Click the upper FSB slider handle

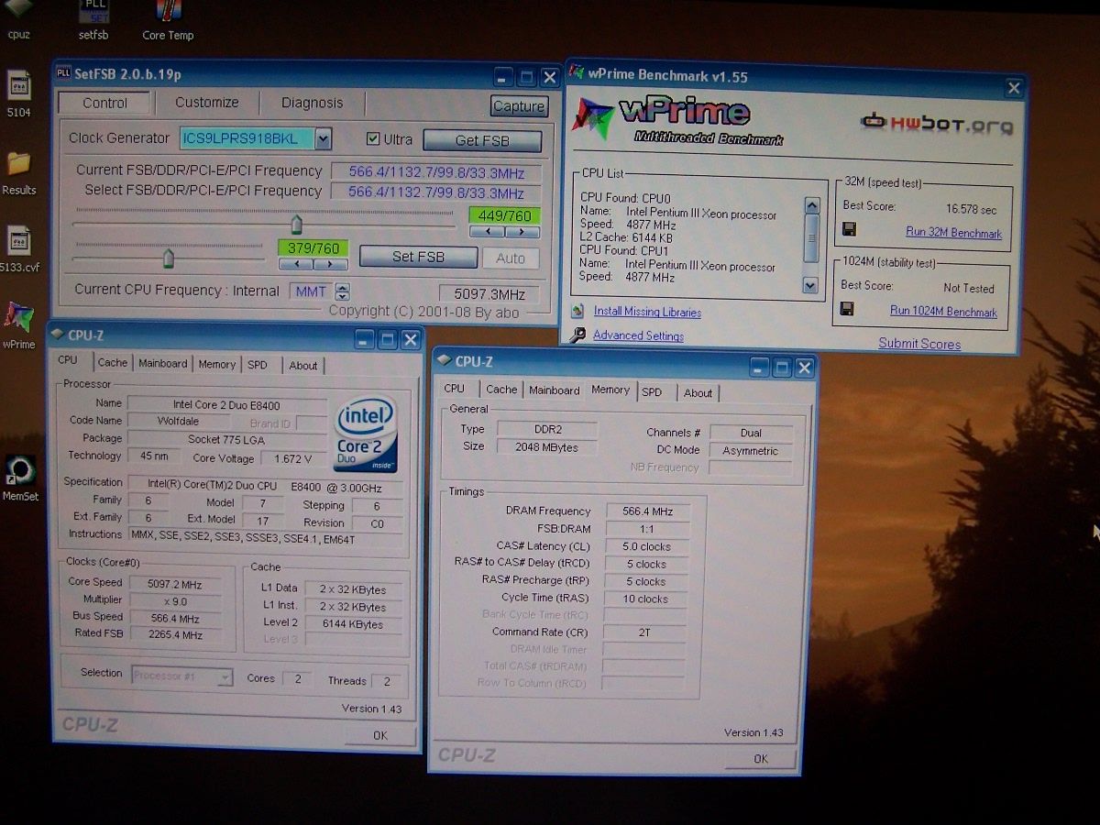coord(296,225)
